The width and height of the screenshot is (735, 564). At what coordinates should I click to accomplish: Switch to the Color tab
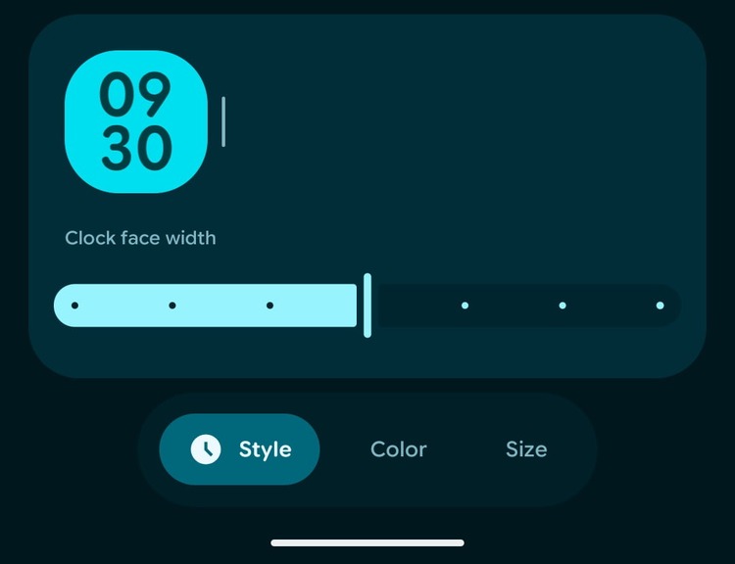[399, 449]
